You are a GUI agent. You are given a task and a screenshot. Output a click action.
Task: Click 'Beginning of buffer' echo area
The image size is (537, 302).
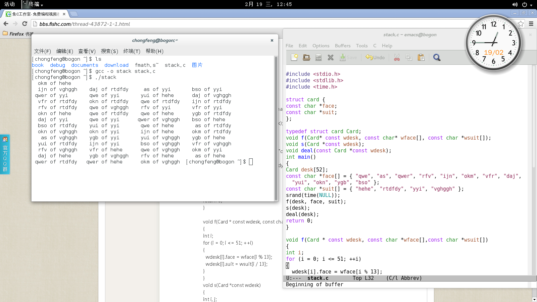pos(314,285)
